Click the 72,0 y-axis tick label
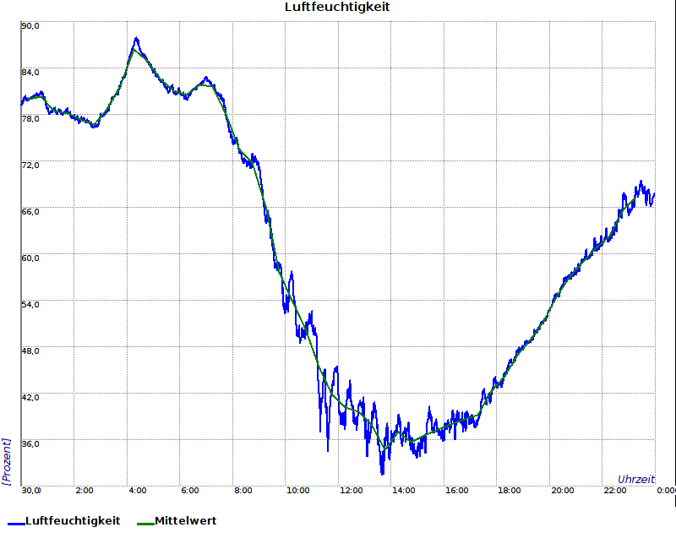The image size is (676, 549). (x=30, y=166)
